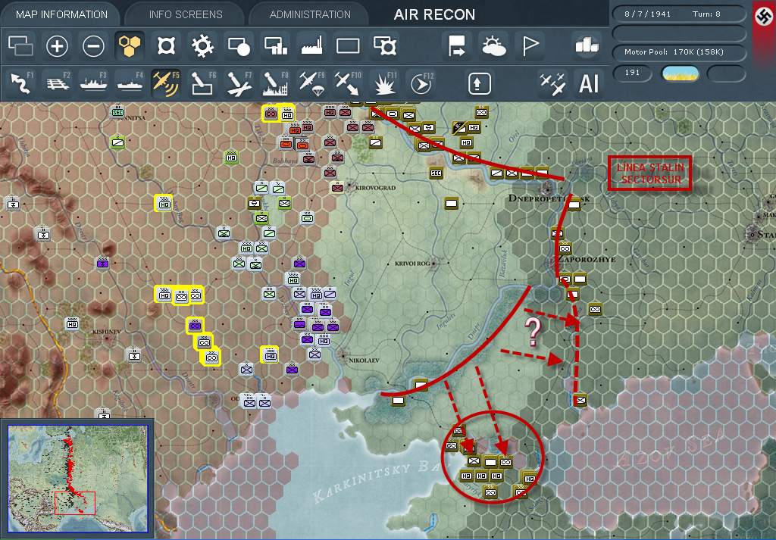Select the F10 air transfer mode
This screenshot has width=776, height=540.
pyautogui.click(x=347, y=83)
